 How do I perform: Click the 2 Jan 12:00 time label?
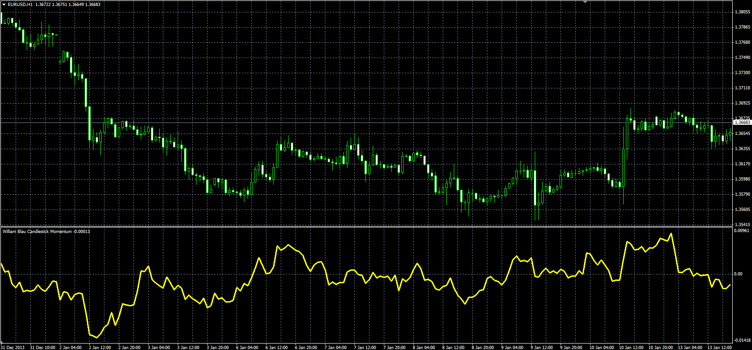pos(100,348)
